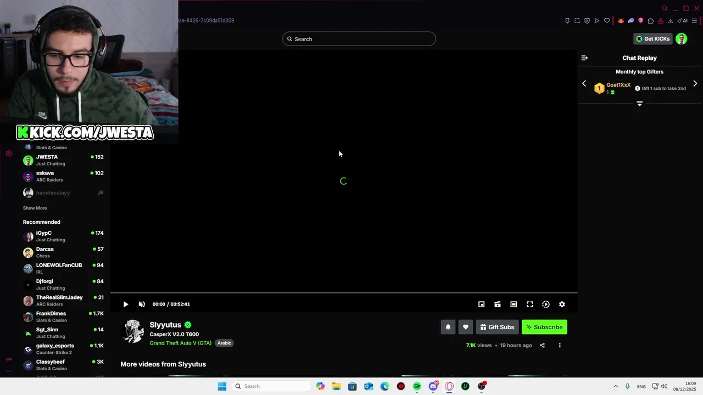
Task: Show next top gifter
Action: pos(695,84)
